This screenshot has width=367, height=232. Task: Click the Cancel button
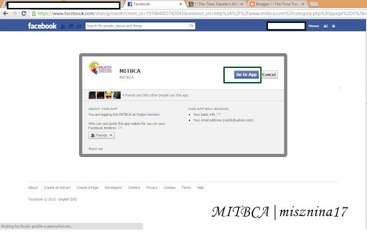click(269, 74)
